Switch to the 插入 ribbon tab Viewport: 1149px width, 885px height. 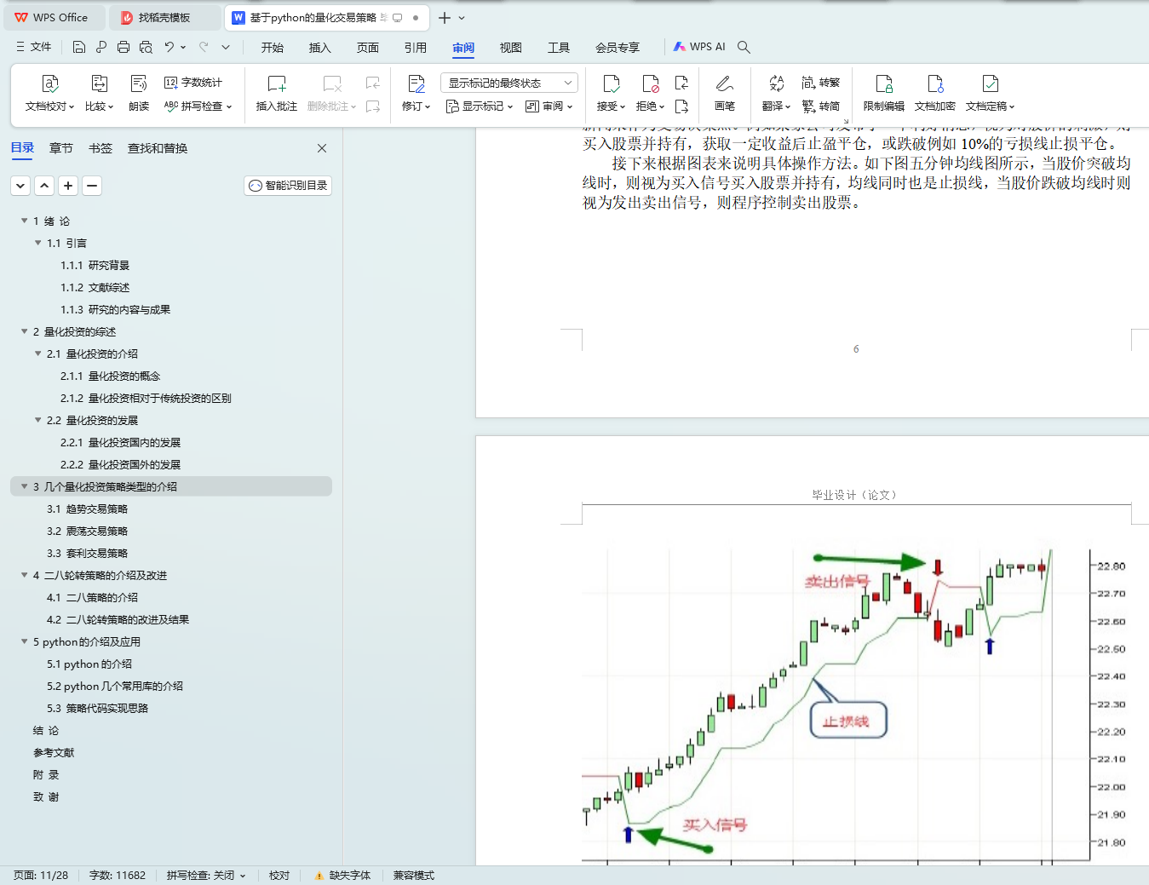pos(320,48)
